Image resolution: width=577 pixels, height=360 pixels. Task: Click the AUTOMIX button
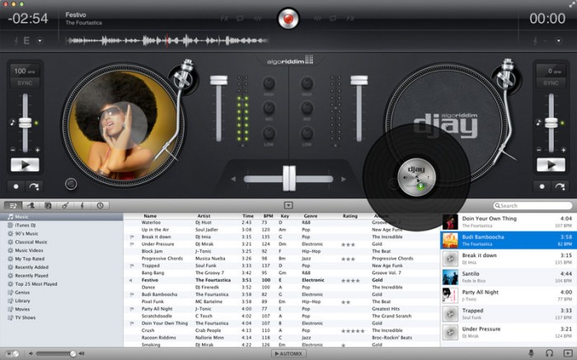(288, 353)
